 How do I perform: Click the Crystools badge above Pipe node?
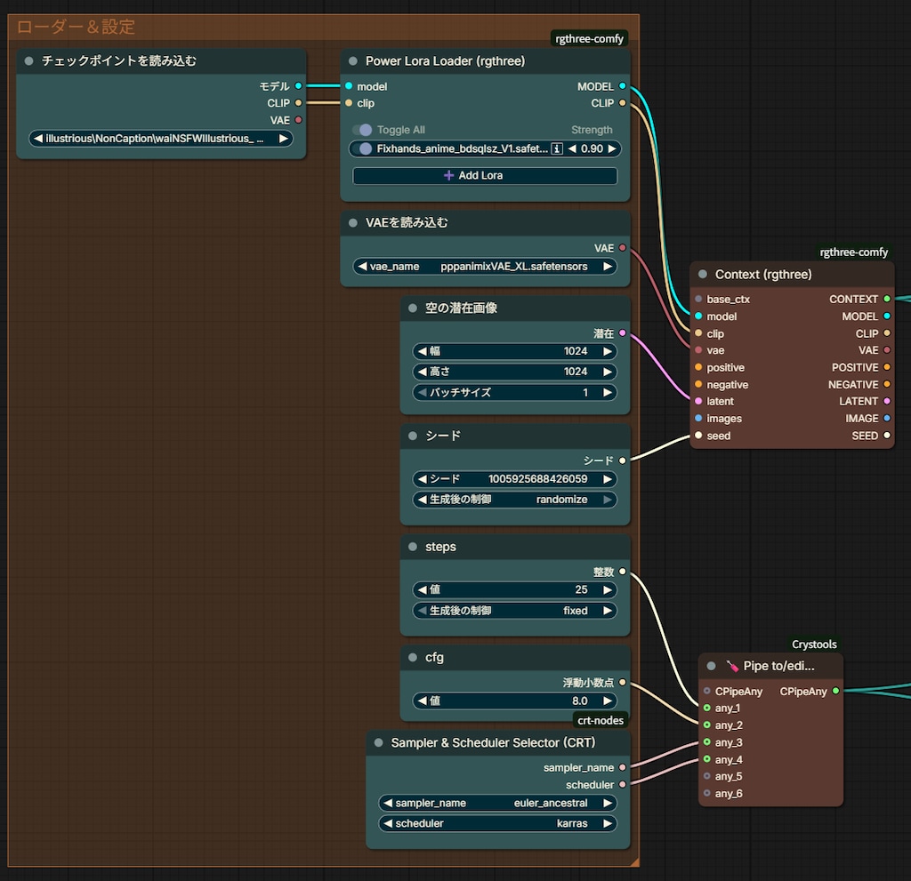coord(814,644)
